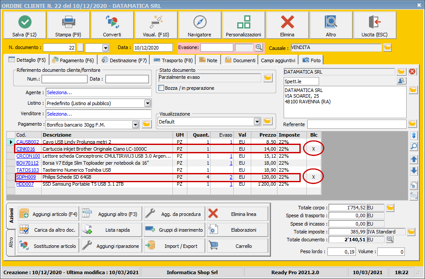The height and width of the screenshot is (279, 425).
Task: Open the folder next to Pagamento dropdown
Action: (x=146, y=124)
